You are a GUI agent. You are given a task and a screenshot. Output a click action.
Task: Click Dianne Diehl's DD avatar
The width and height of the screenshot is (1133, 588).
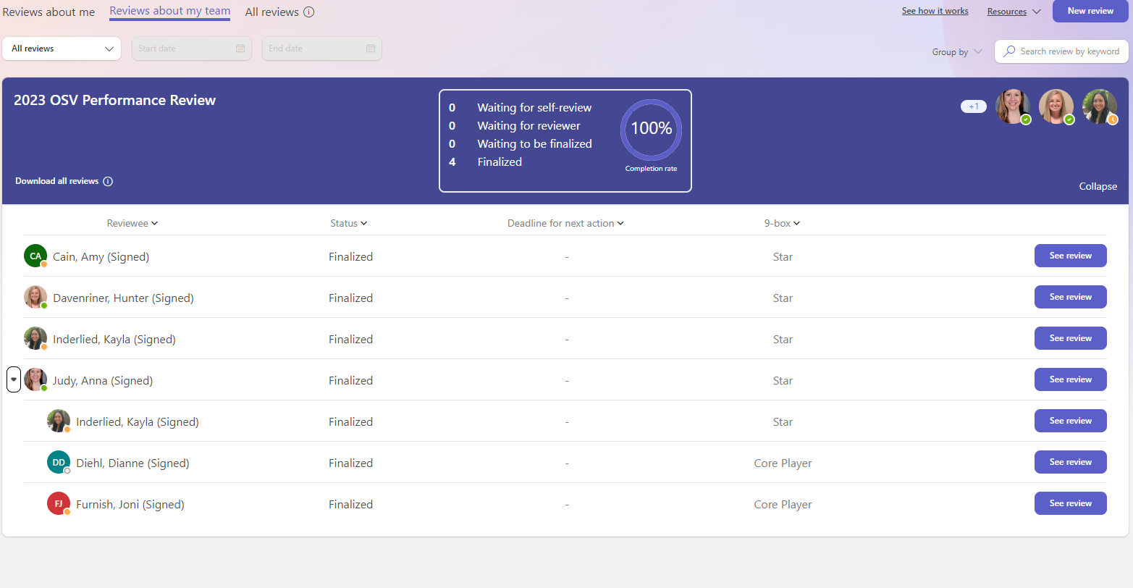59,463
